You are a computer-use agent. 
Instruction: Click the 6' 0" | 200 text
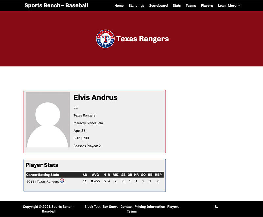[81, 138]
